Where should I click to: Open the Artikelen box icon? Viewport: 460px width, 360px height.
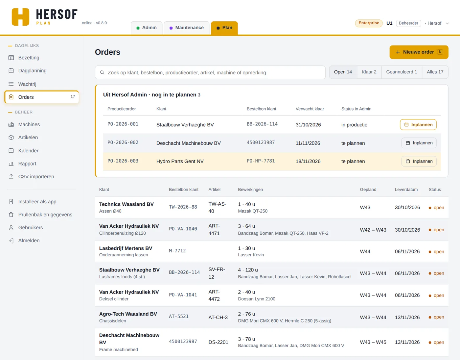(x=11, y=138)
